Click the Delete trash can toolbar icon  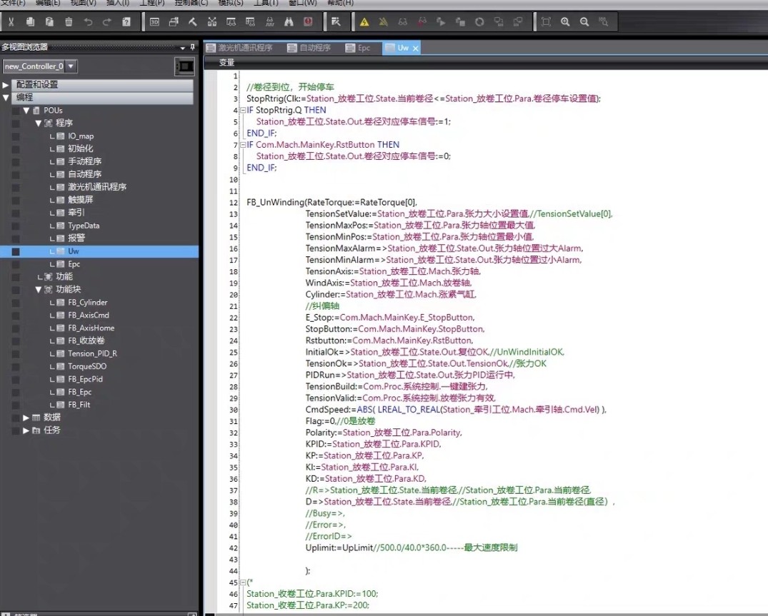(69, 22)
